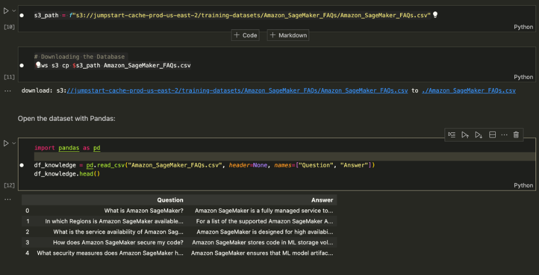The image size is (539, 275).
Task: Click execution count [11]
Action: pos(9,77)
